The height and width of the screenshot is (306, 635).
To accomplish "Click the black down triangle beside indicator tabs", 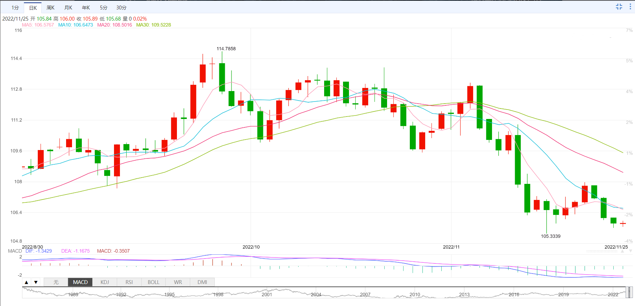I will pyautogui.click(x=36, y=282).
